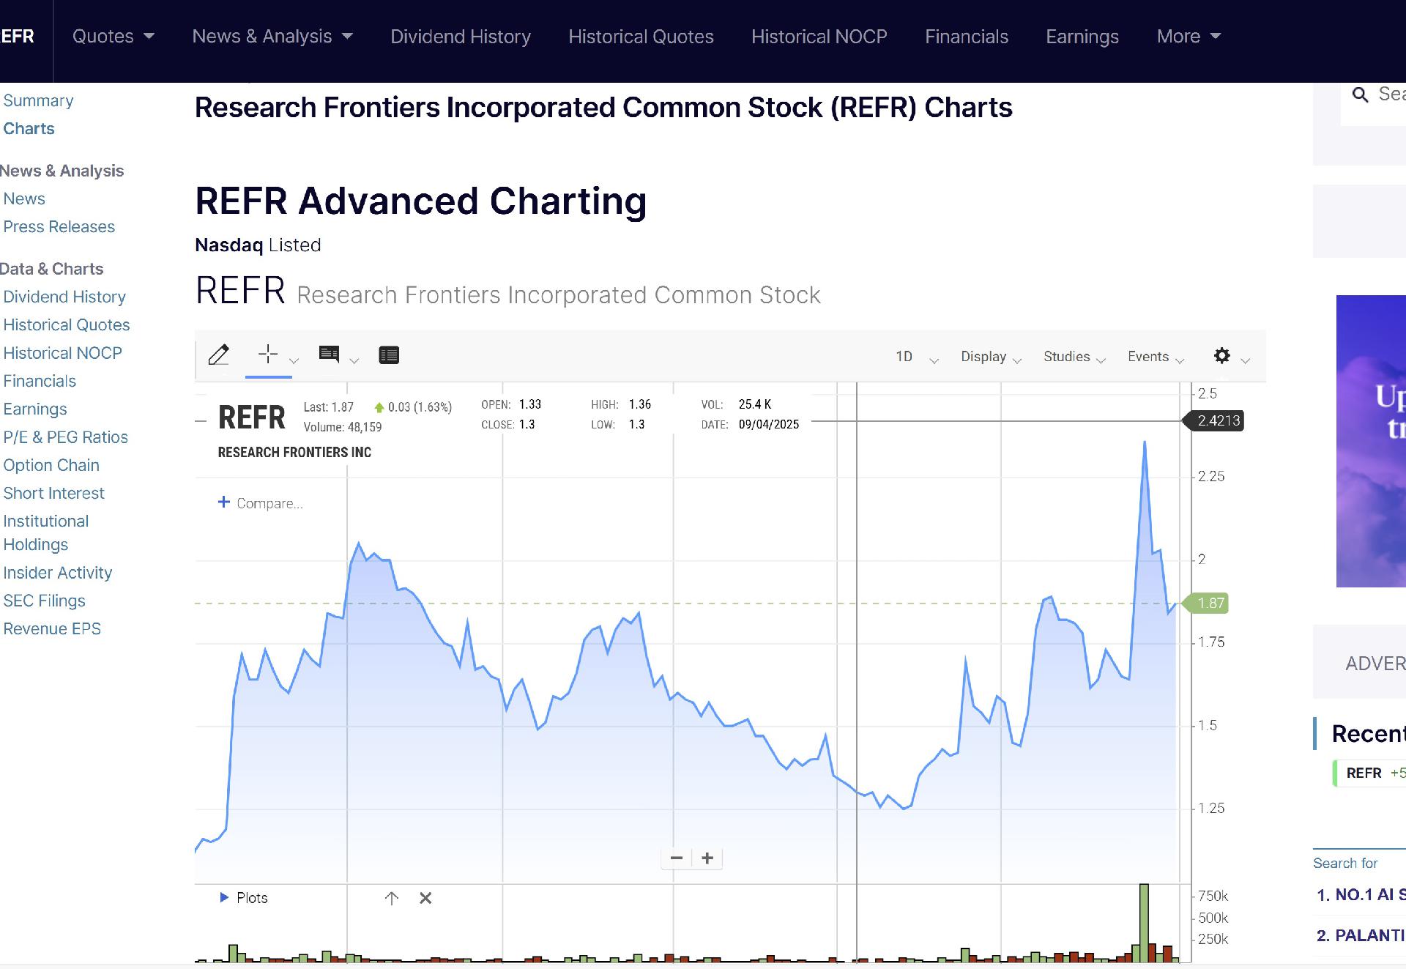Select the pencil drawing tool

point(219,355)
